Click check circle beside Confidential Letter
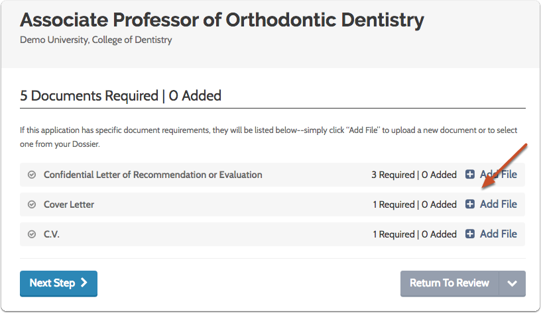This screenshot has width=541, height=313. 32,175
